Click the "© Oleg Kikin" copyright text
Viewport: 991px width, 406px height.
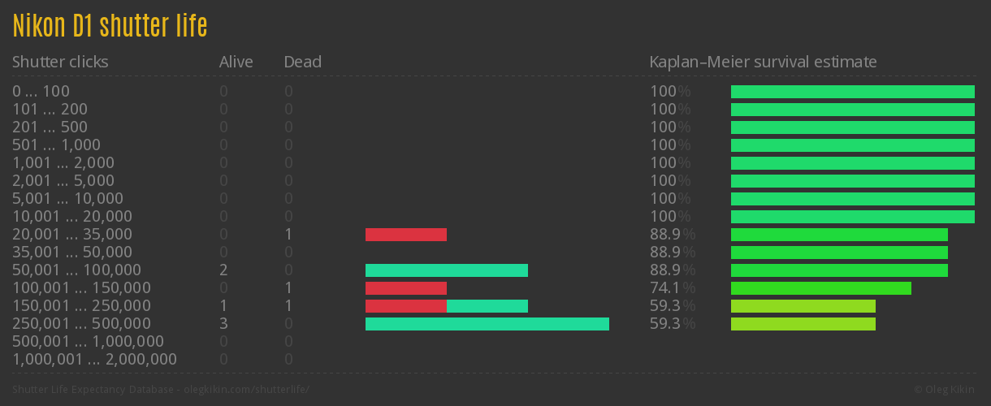coord(946,390)
